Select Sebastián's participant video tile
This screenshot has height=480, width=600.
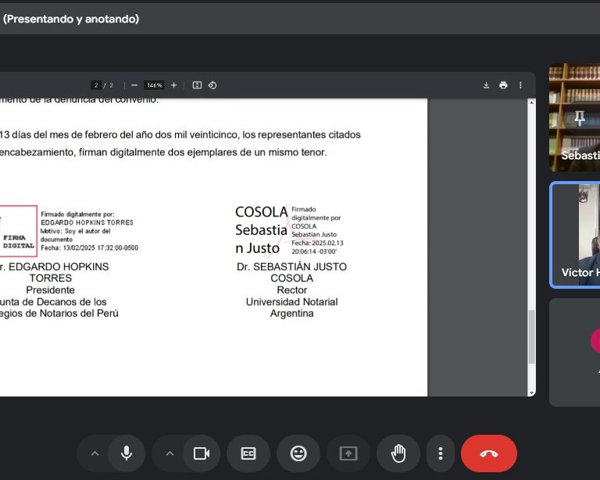[575, 117]
